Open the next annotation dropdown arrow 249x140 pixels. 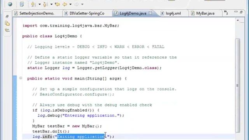click(40, 4)
